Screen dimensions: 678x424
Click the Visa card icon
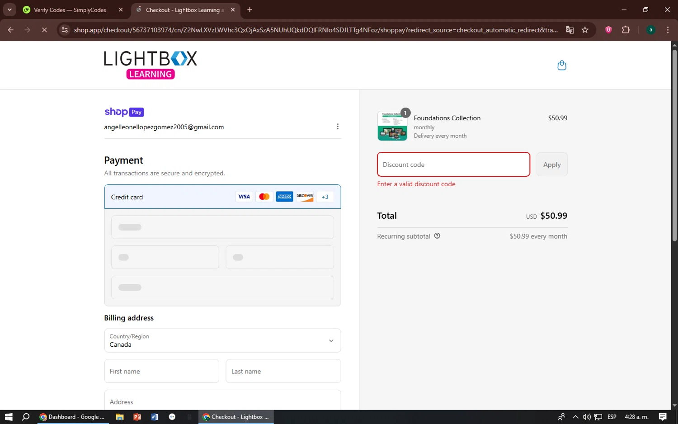244,197
